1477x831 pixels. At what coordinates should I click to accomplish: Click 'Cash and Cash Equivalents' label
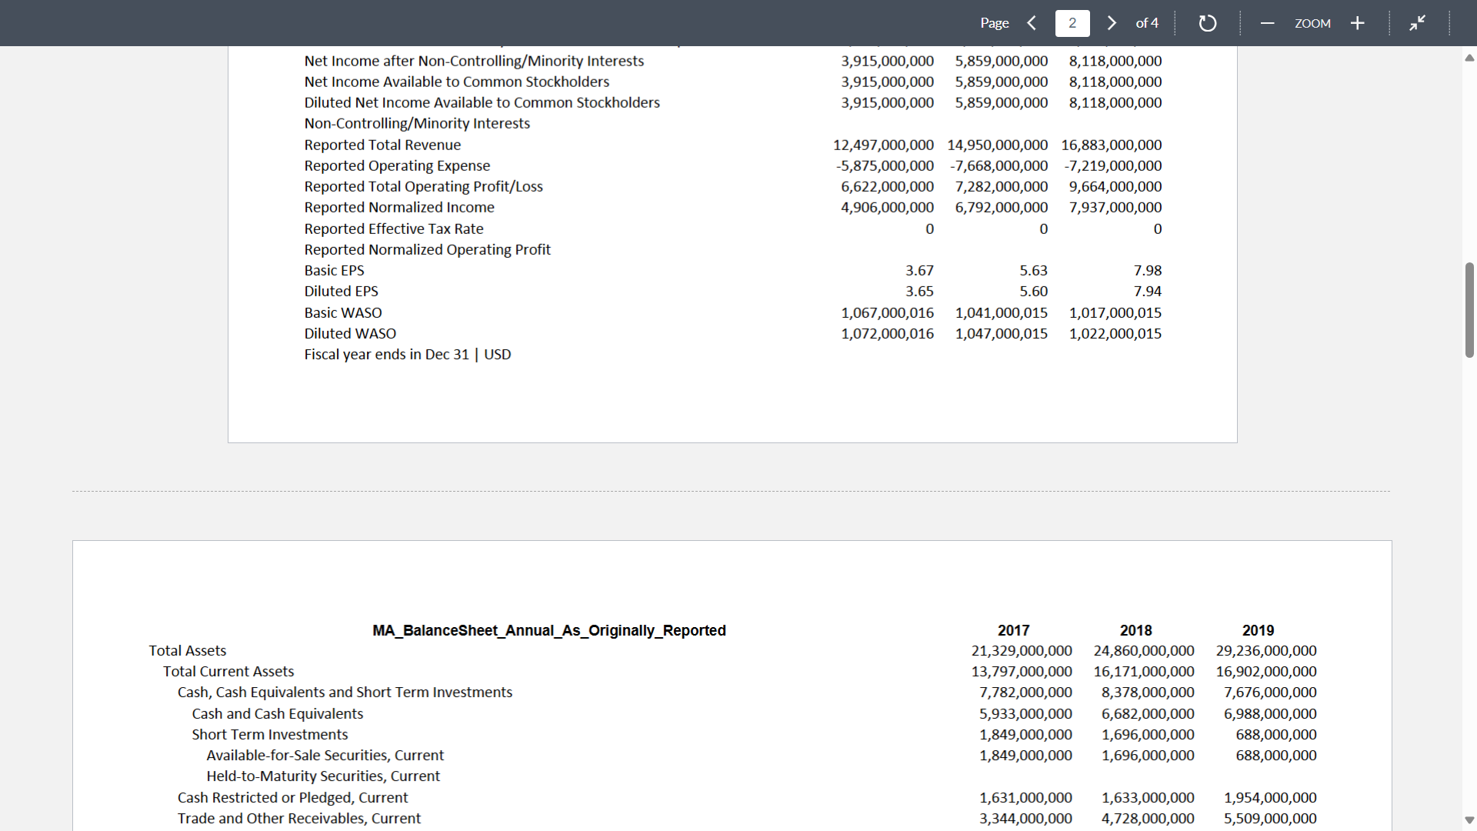click(278, 713)
